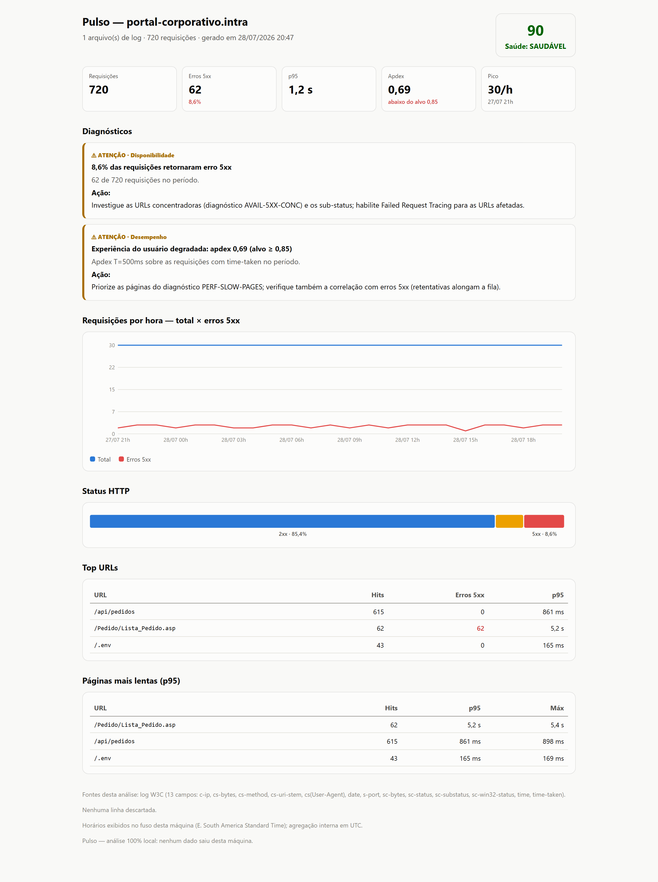
Task: Click 'Status HTTP' section heading
Action: pos(106,491)
